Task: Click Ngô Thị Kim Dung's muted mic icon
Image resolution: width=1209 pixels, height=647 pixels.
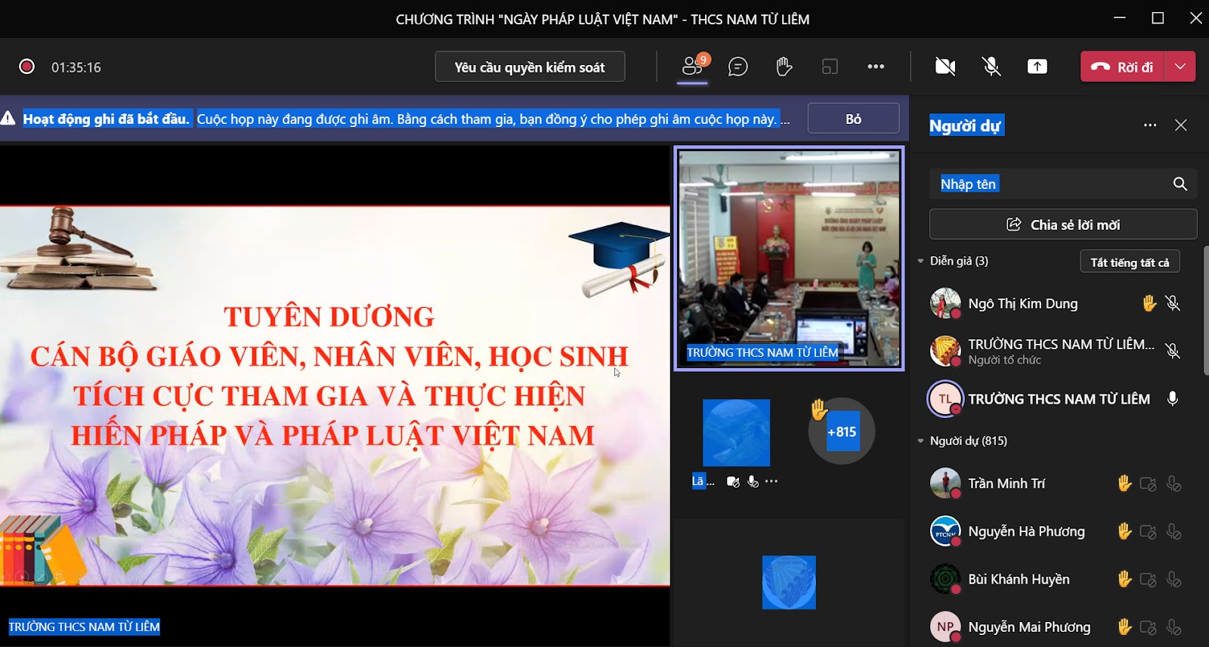Action: coord(1173,303)
